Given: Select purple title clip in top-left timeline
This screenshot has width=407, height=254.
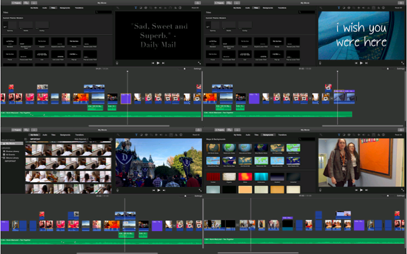Looking at the screenshot, I should (126, 99).
